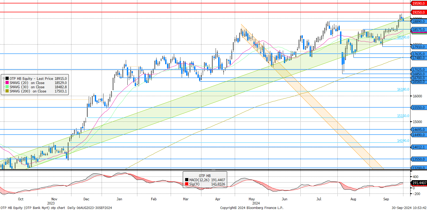
Task: Click the 14012.1 price level label
Action: (x=419, y=147)
